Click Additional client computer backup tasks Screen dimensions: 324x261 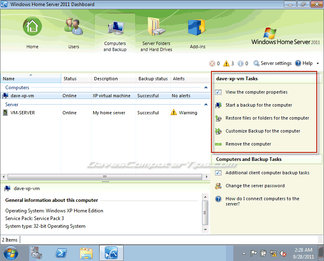coord(267,173)
